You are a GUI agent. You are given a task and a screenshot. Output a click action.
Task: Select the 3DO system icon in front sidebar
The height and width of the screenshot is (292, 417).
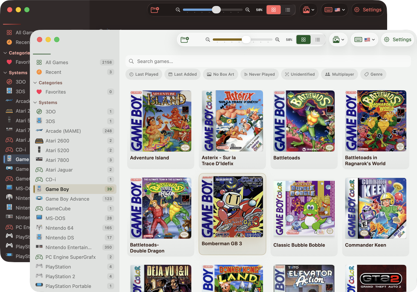[39, 112]
